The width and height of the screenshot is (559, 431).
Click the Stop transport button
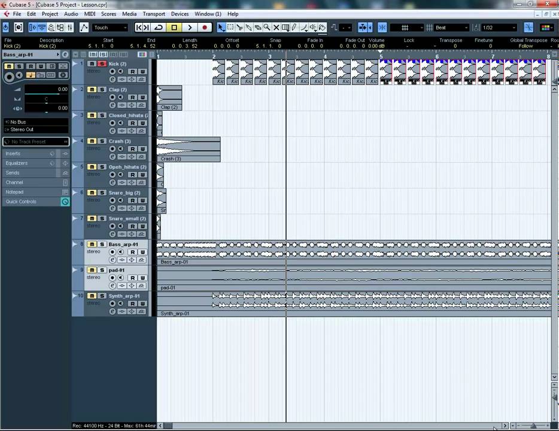coord(174,28)
